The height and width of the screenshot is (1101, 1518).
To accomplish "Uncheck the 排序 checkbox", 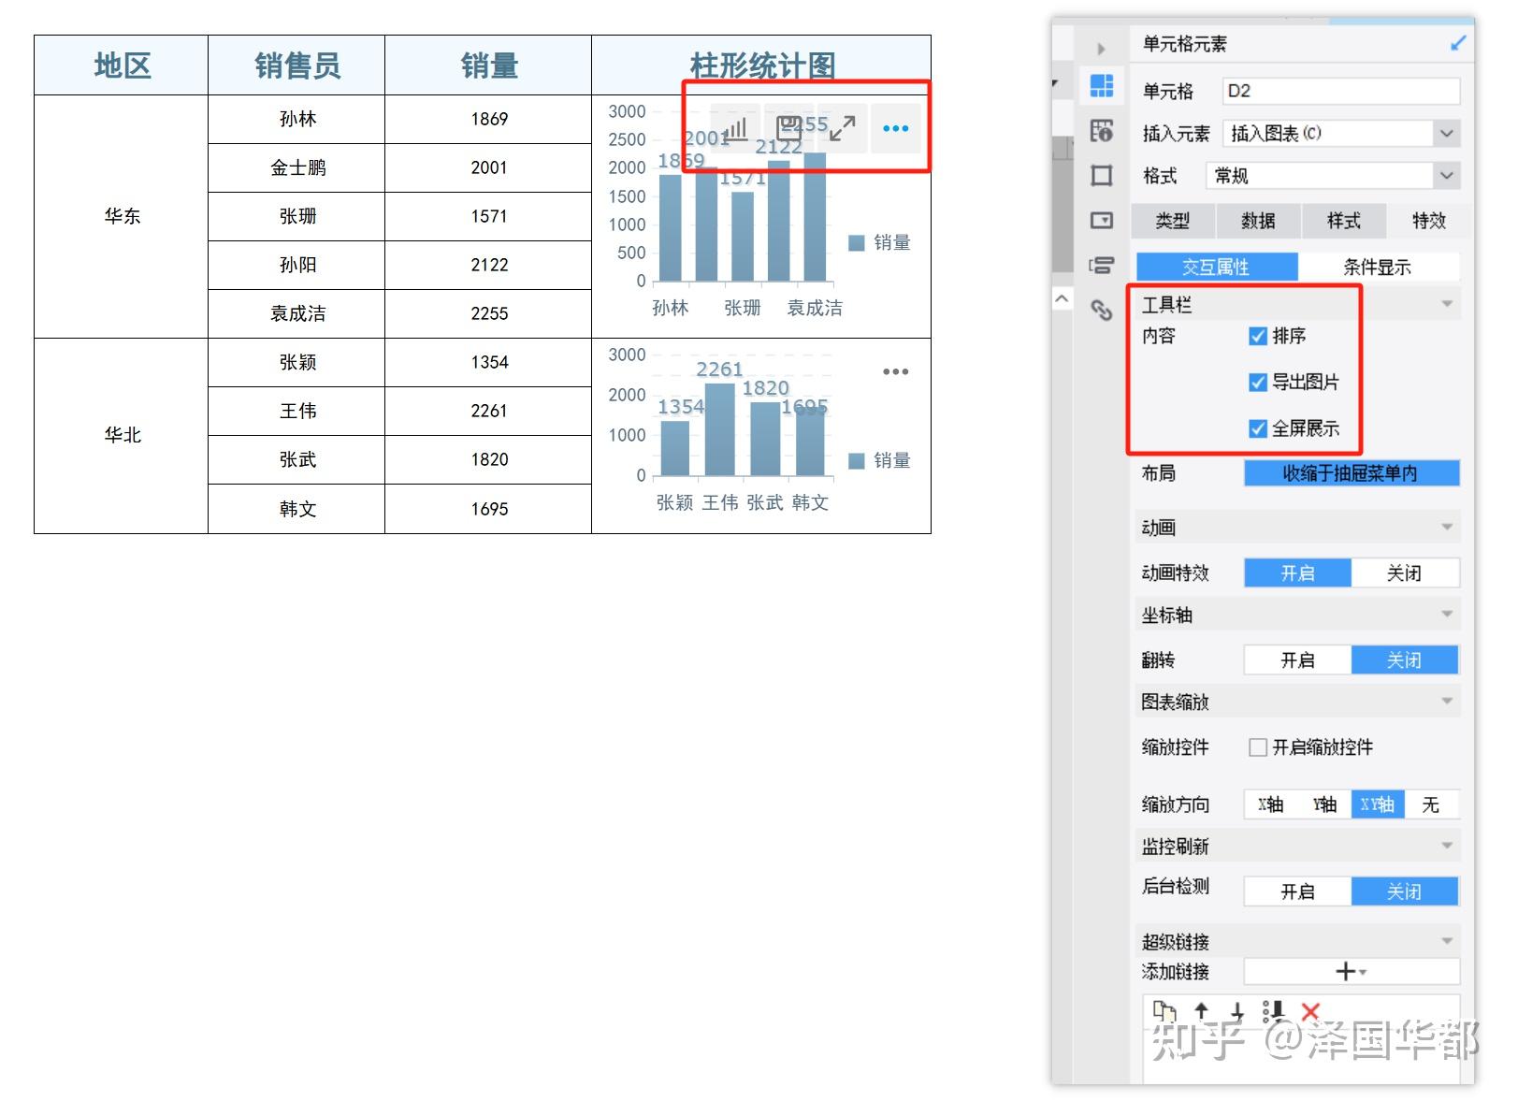I will click(x=1256, y=337).
